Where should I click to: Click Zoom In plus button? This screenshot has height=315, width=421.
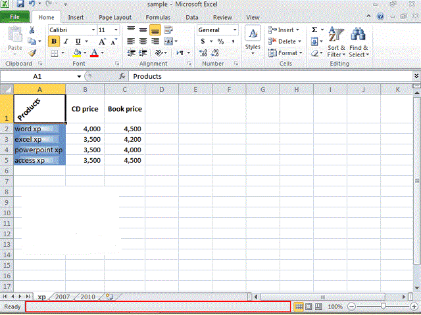click(x=414, y=306)
